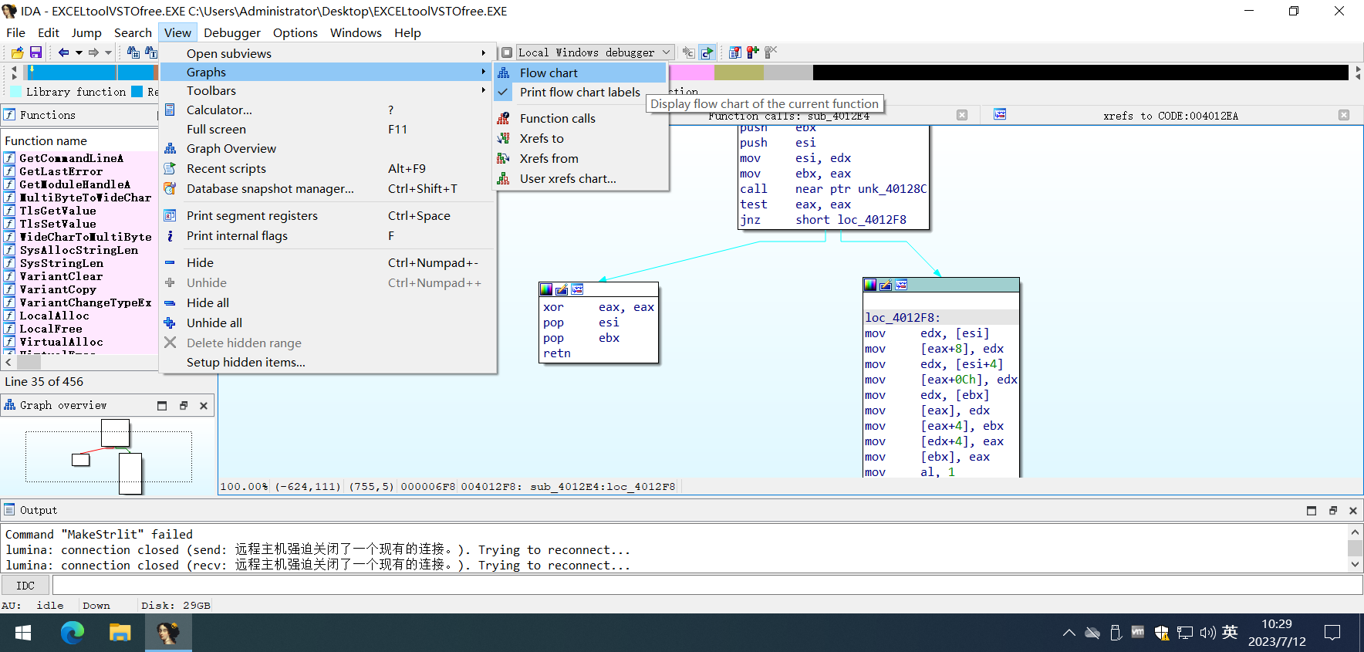This screenshot has width=1364, height=652.
Task: Click the attach-to-process toolbar icon
Action: pyautogui.click(x=688, y=52)
